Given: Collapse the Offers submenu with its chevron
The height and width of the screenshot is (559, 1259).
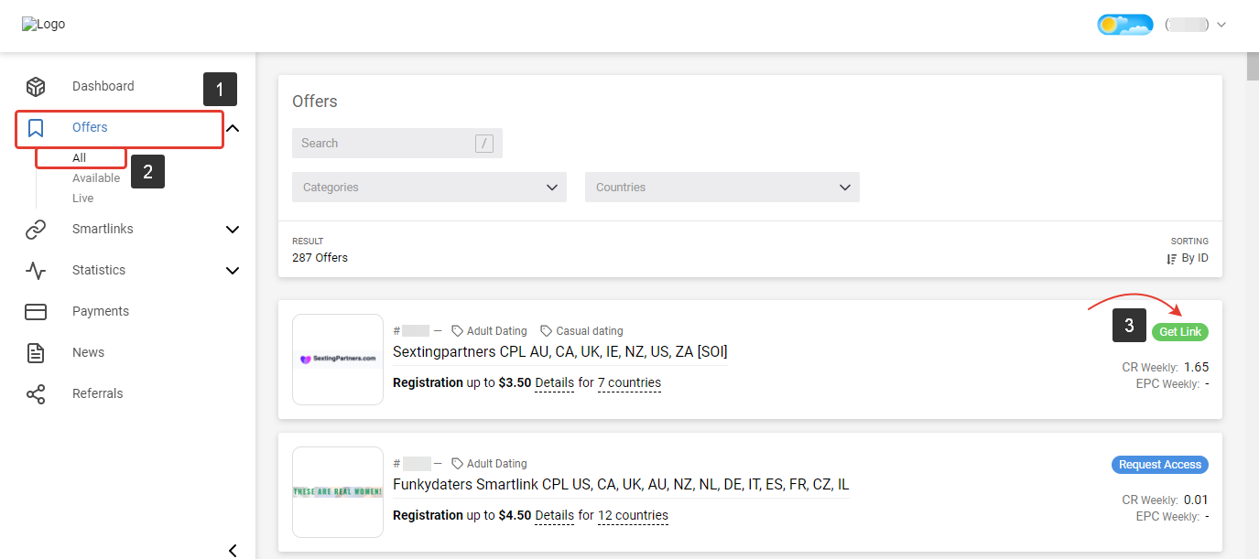Looking at the screenshot, I should [x=233, y=127].
